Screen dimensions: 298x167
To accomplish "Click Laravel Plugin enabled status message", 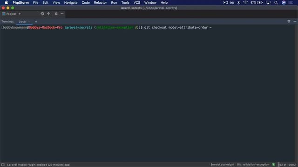I will point(39,165).
